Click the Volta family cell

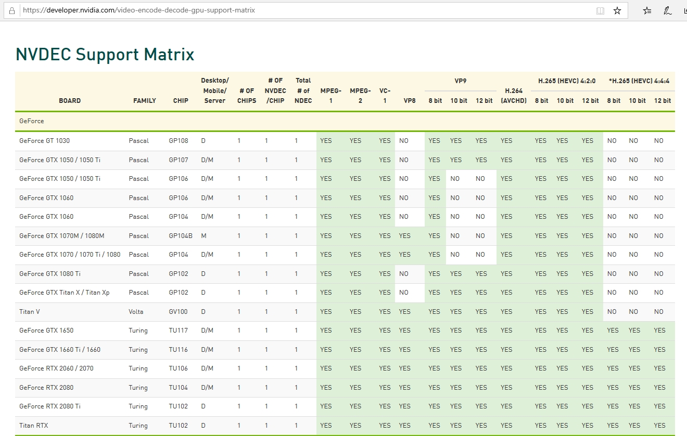coord(136,312)
